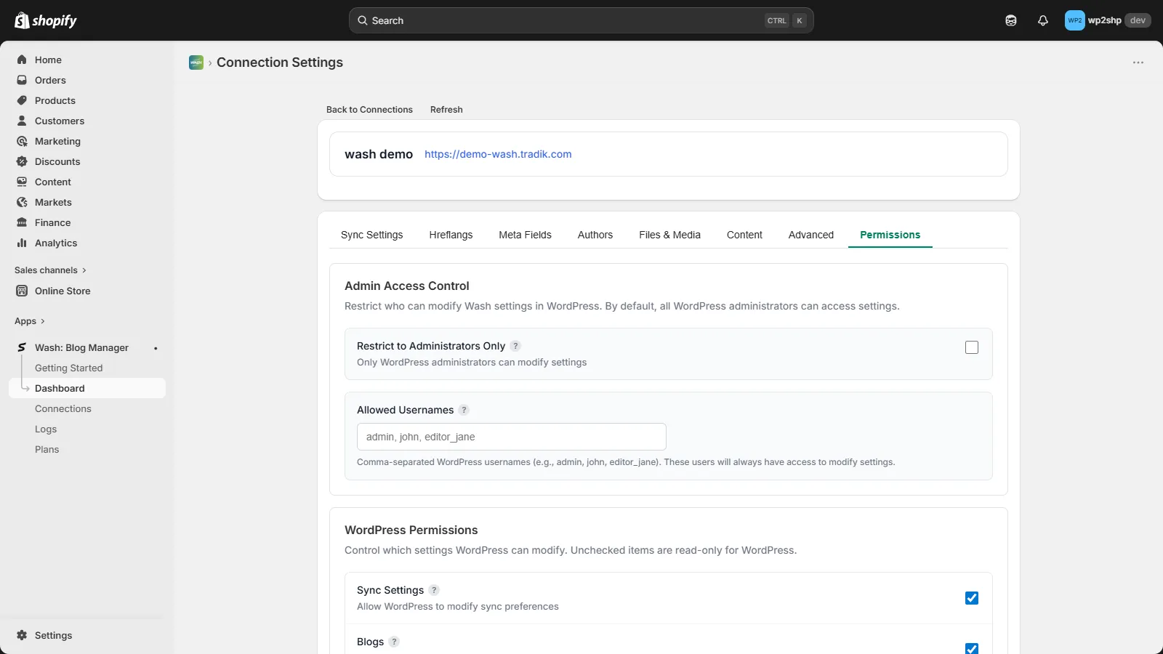The image size is (1163, 654).
Task: Click help icon next to Restrict to Administrators Only
Action: [515, 346]
